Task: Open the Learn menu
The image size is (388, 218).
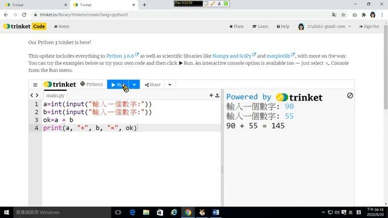Action: [x=260, y=27]
